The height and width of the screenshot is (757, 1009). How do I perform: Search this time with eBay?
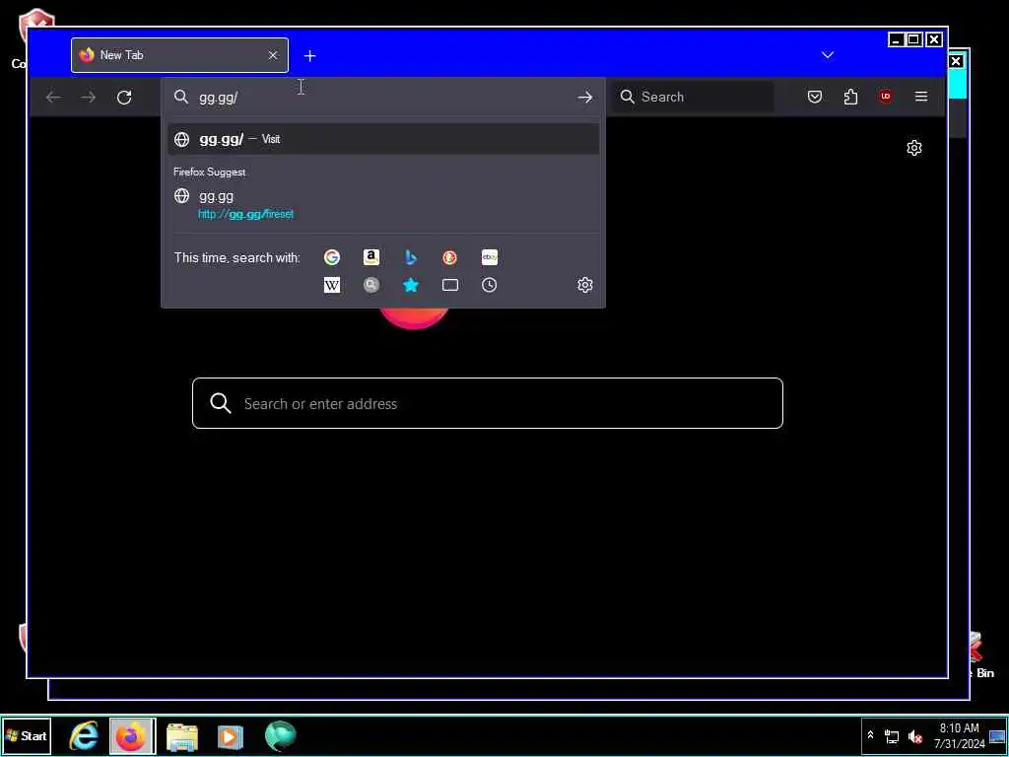click(489, 257)
